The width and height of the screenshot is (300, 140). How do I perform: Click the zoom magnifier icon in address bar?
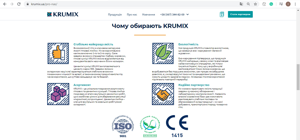(x=248, y=4)
